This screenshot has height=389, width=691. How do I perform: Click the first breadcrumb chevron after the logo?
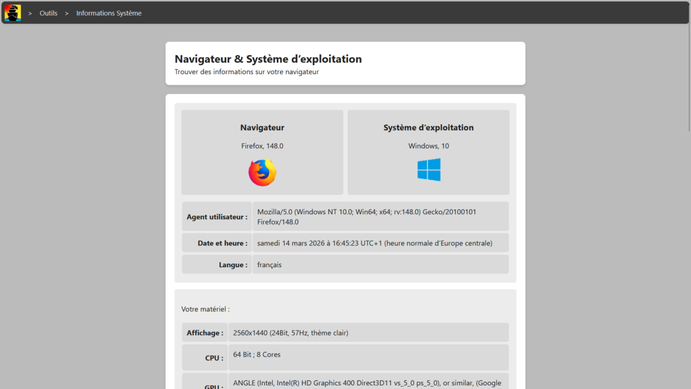[30, 13]
